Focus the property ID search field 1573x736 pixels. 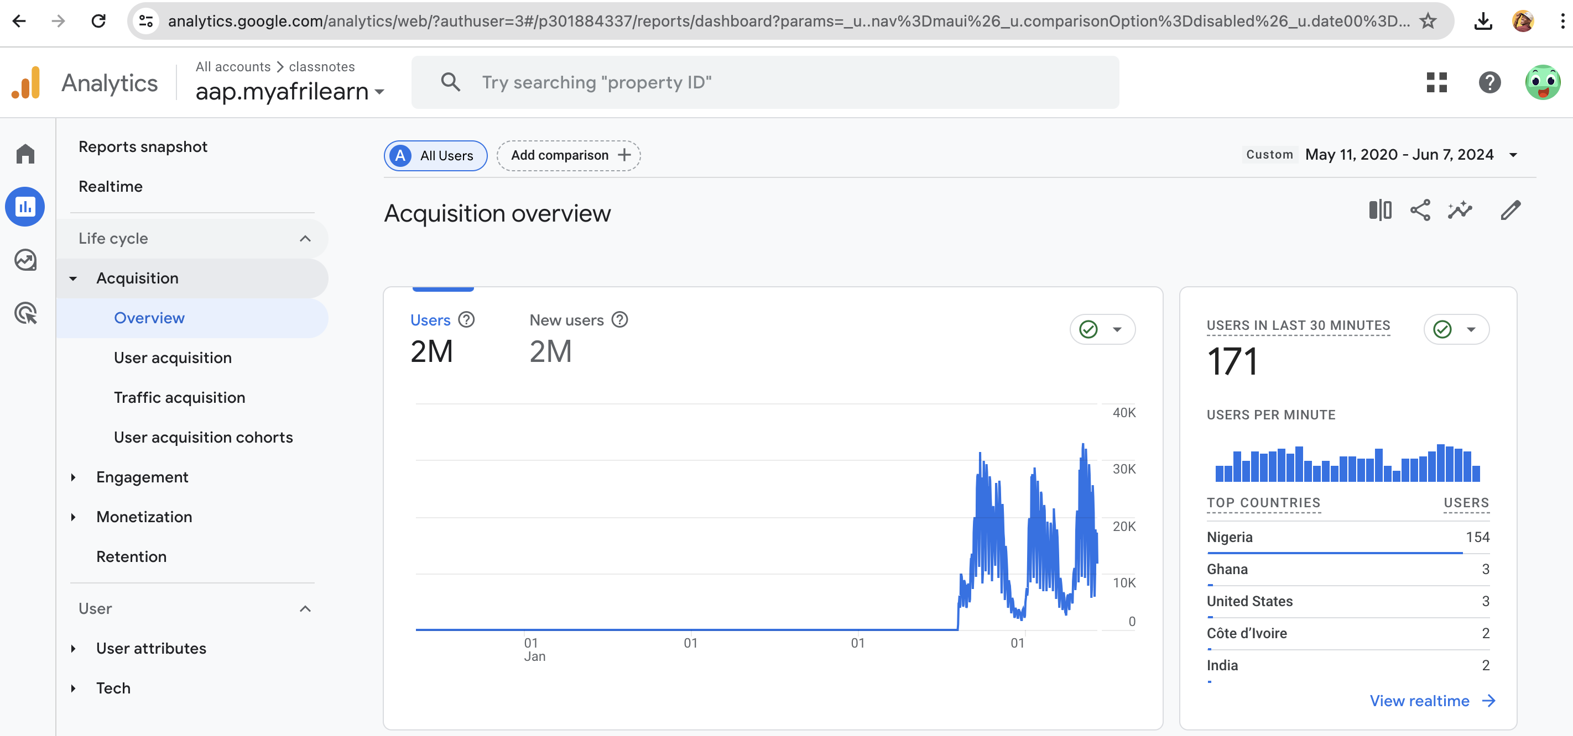coord(765,82)
